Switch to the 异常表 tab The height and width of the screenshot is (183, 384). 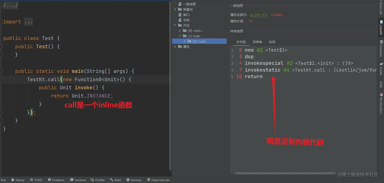click(257, 42)
